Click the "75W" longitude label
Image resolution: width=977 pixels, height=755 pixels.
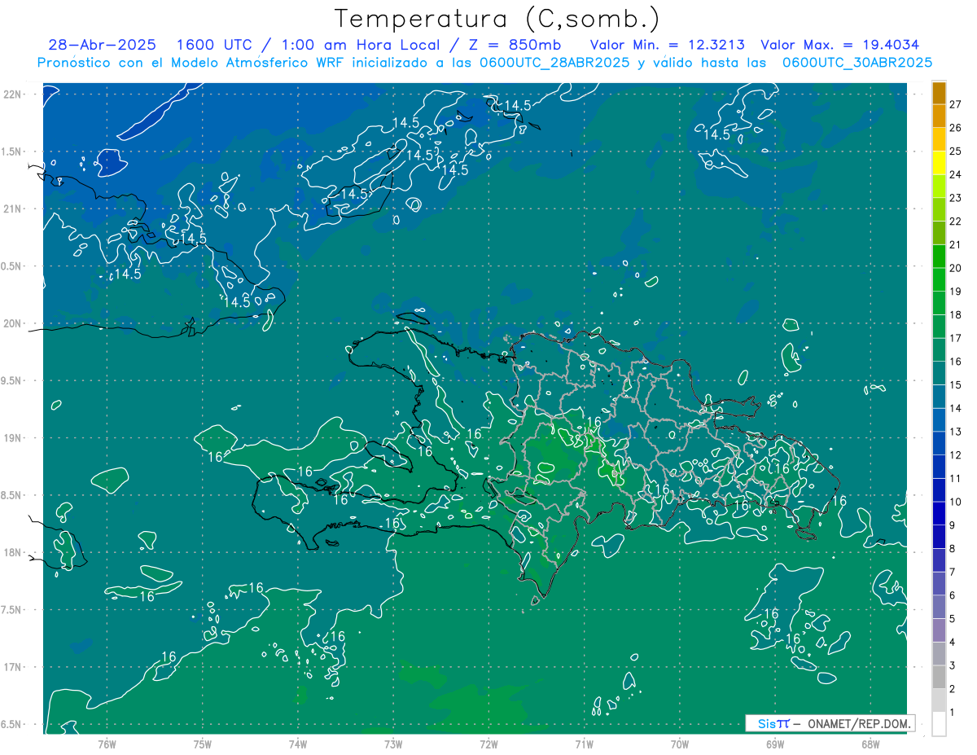coord(203,744)
